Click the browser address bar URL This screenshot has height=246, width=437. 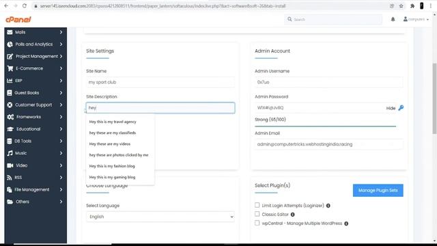163,6
